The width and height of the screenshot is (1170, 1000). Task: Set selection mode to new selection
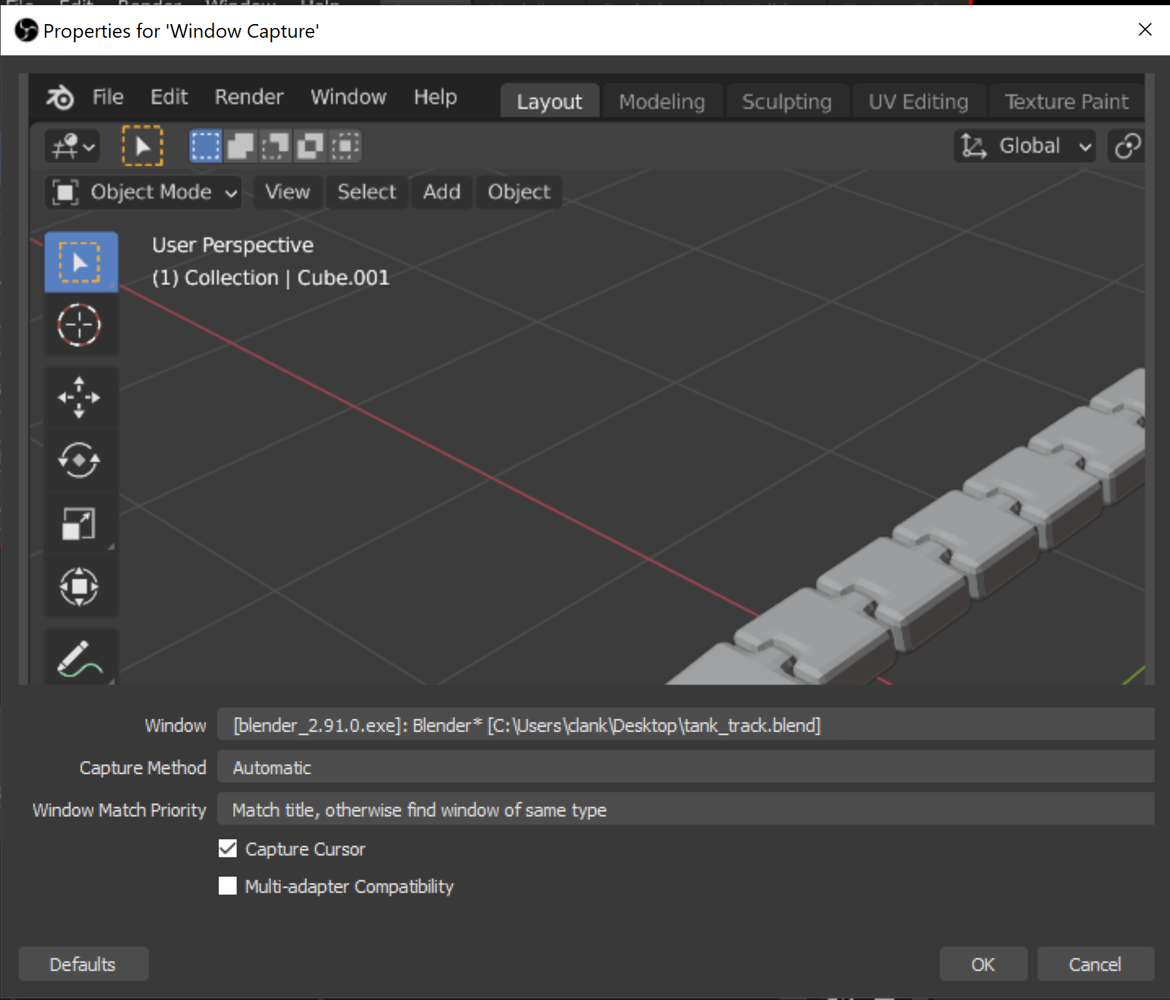206,146
